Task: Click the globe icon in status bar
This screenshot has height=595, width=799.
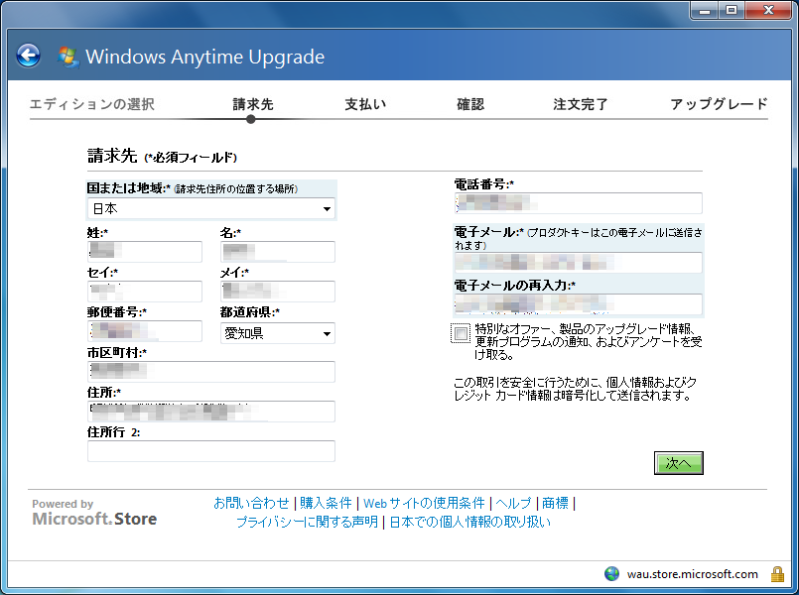Action: [611, 574]
